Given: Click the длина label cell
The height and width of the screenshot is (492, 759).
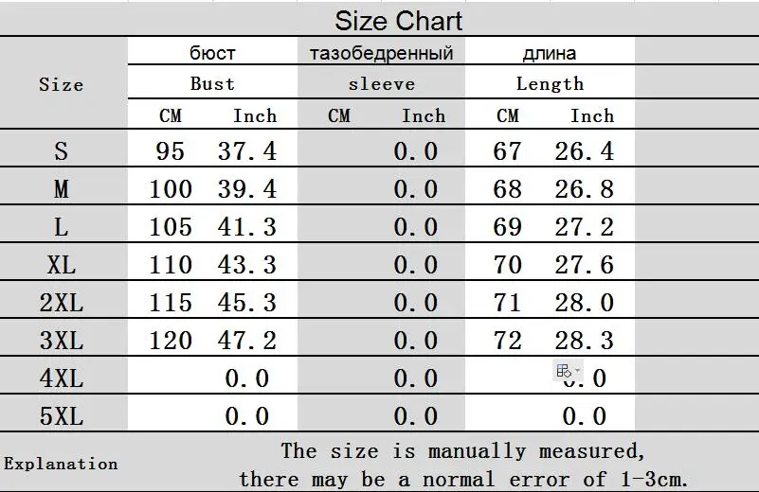Looking at the screenshot, I should click(550, 53).
